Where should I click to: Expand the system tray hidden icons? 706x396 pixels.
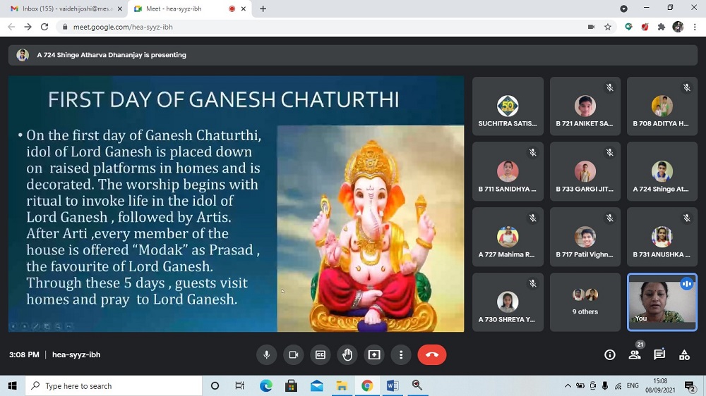[568, 385]
